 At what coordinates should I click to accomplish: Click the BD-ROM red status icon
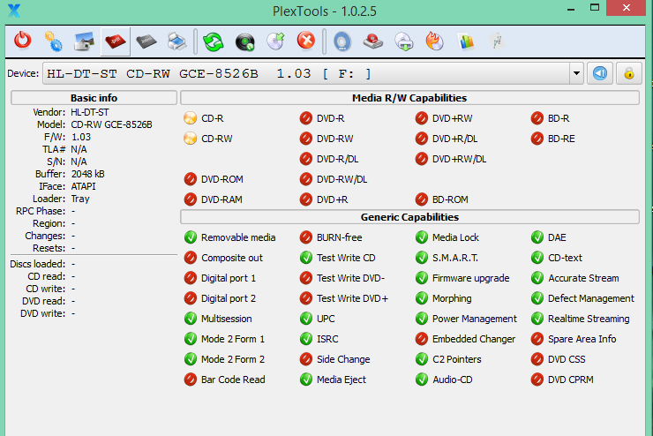422,199
